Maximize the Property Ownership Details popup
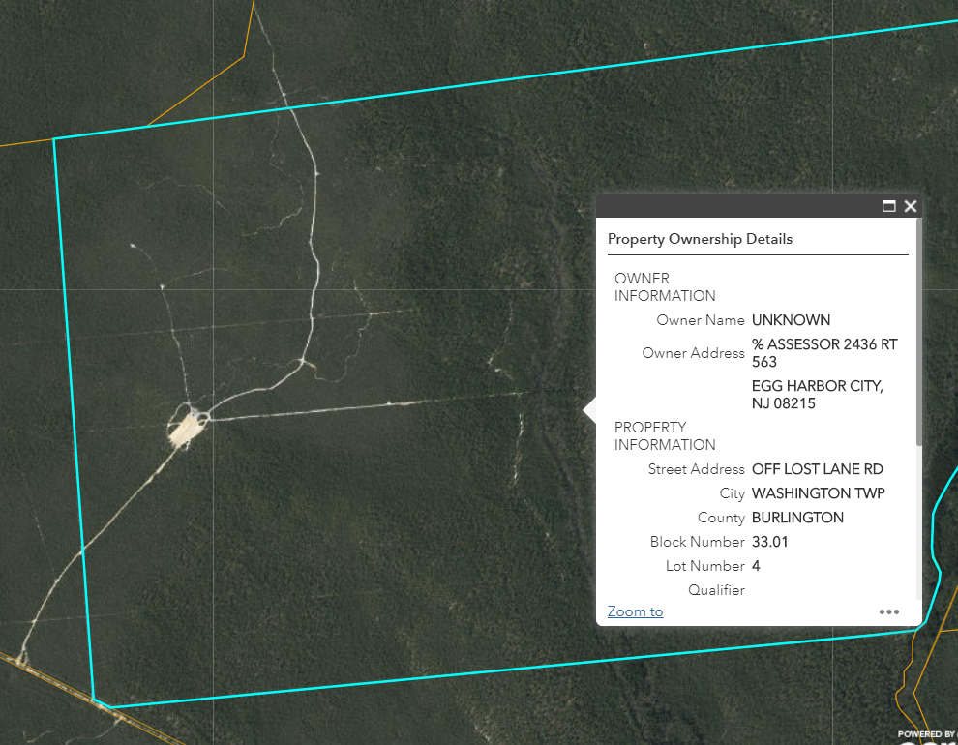958x745 pixels. click(x=888, y=206)
